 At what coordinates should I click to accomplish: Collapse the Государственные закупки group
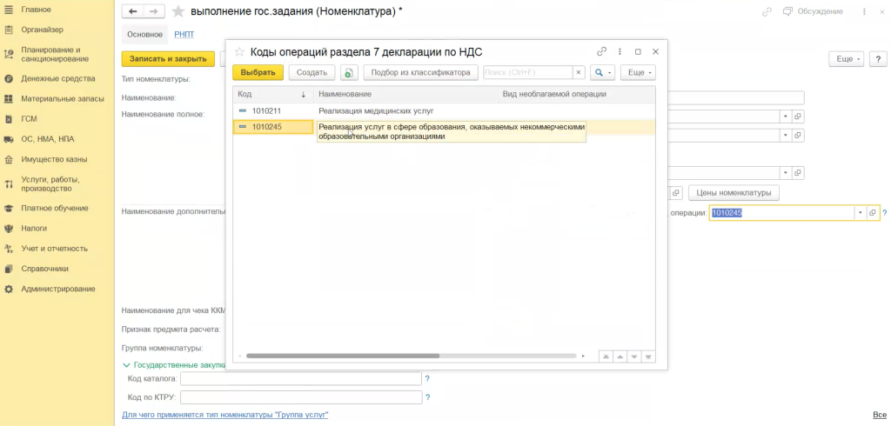[127, 366]
